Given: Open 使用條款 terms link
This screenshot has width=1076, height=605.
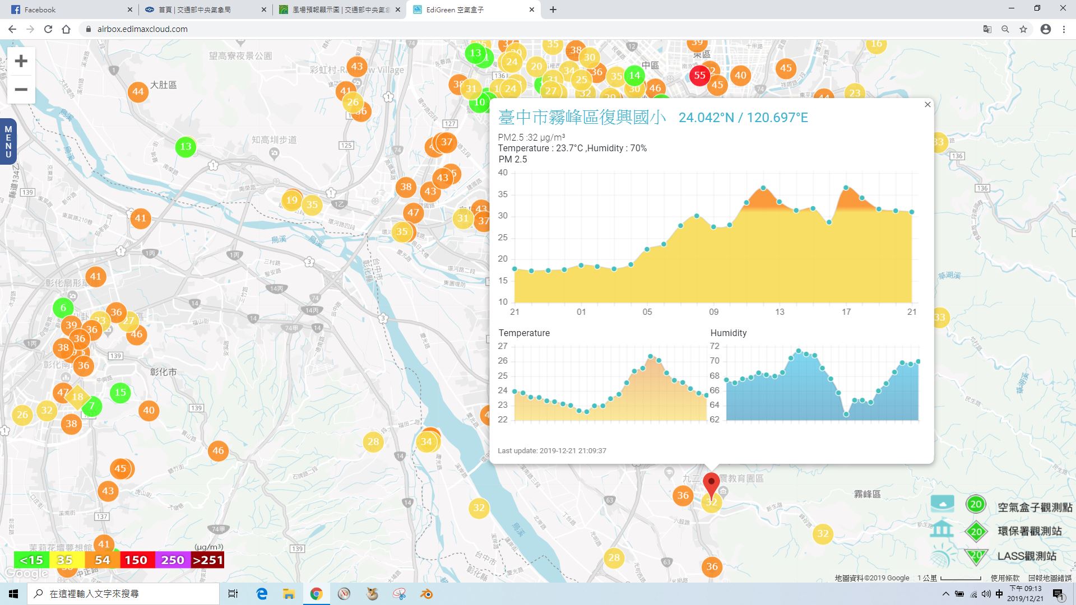Looking at the screenshot, I should (x=1005, y=578).
